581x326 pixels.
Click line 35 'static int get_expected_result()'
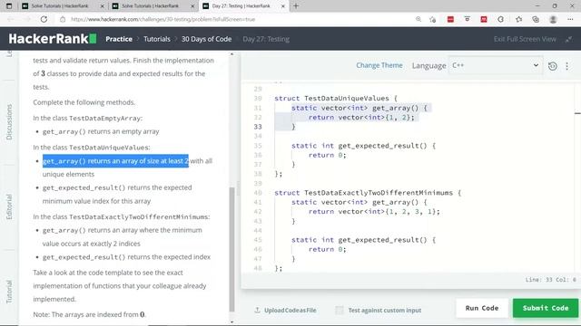(x=363, y=146)
